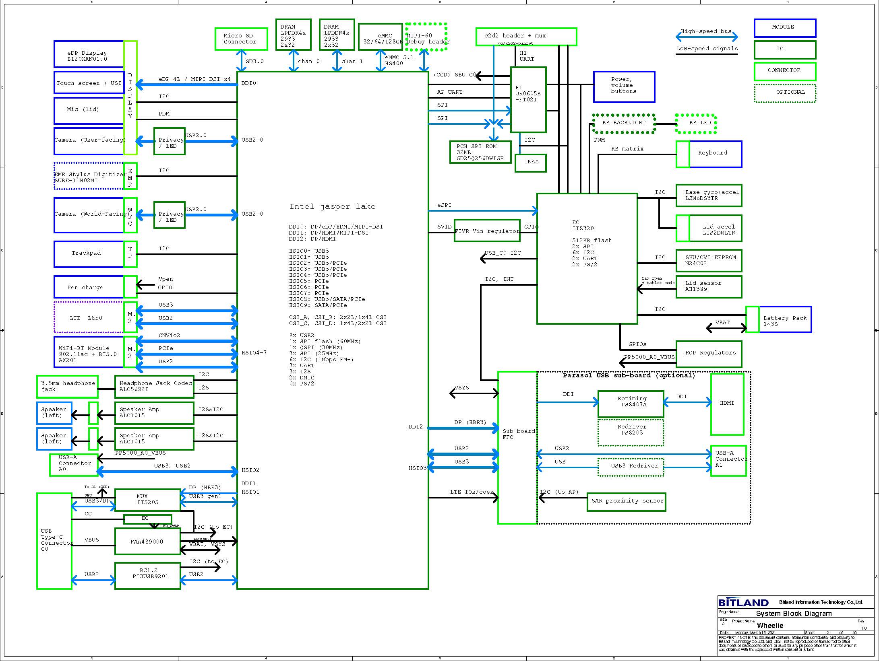879x661 pixels.
Task: Click the Micro SD Connector block
Action: (x=241, y=39)
